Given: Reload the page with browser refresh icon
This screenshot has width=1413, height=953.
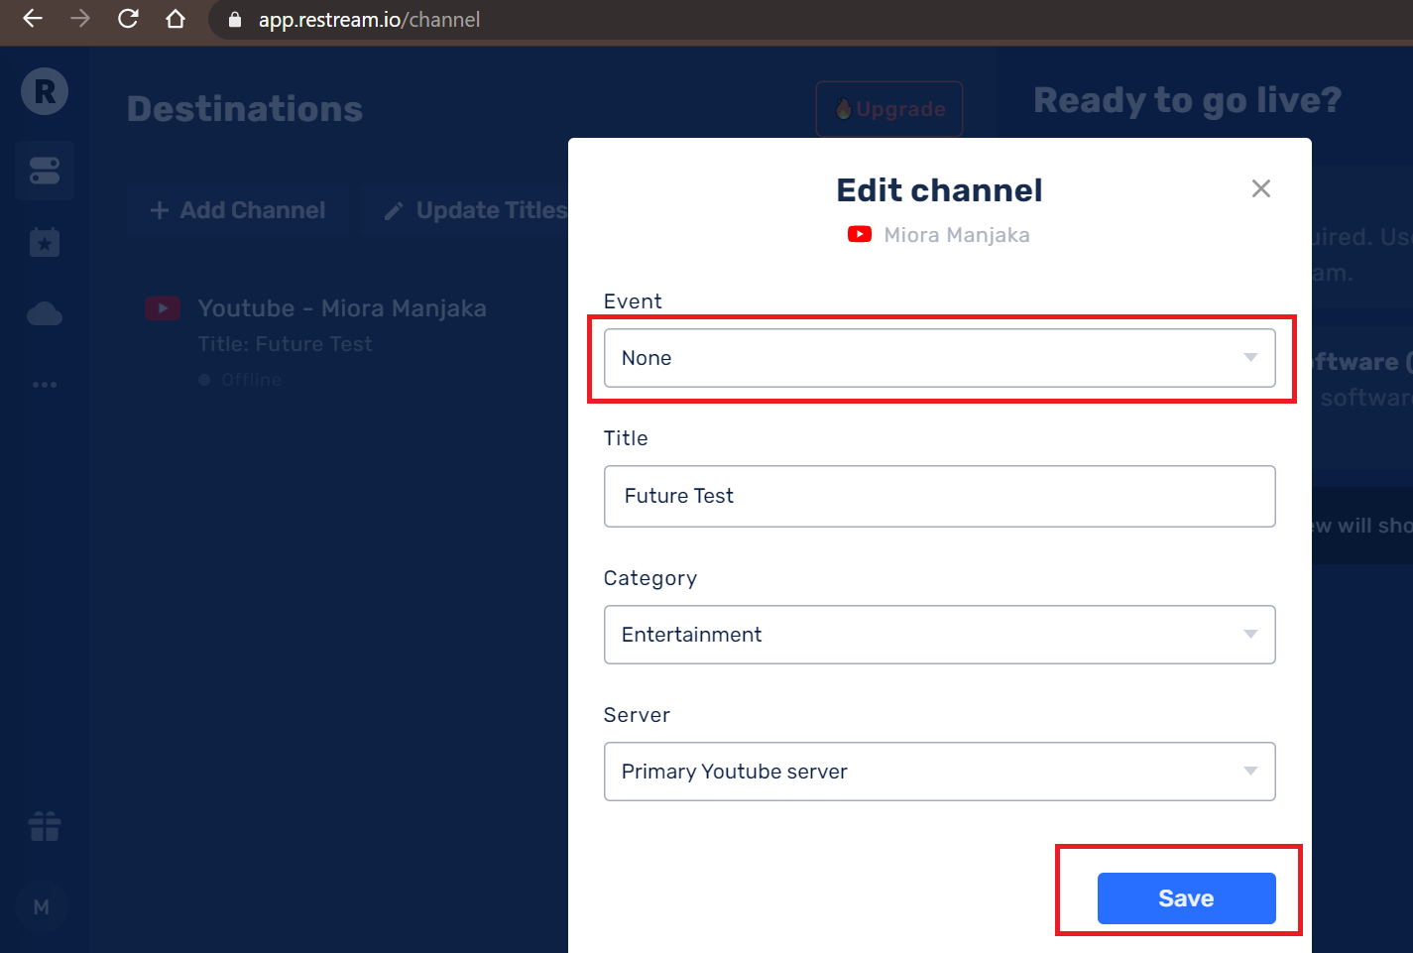Looking at the screenshot, I should pos(128,19).
